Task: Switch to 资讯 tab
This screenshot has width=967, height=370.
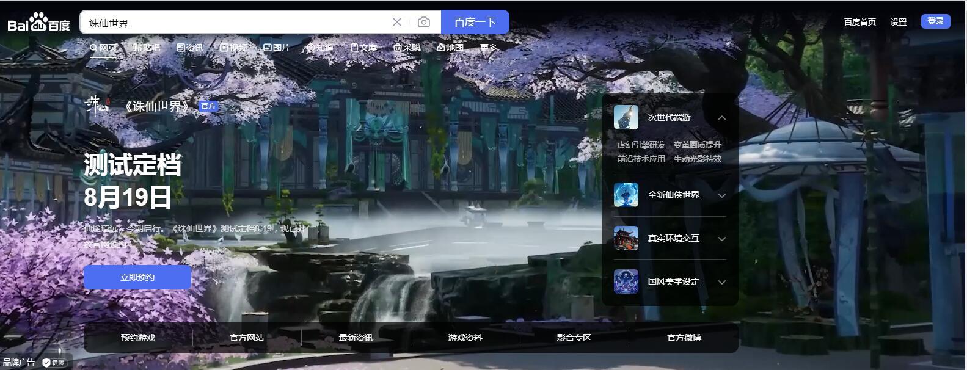Action: click(x=190, y=48)
